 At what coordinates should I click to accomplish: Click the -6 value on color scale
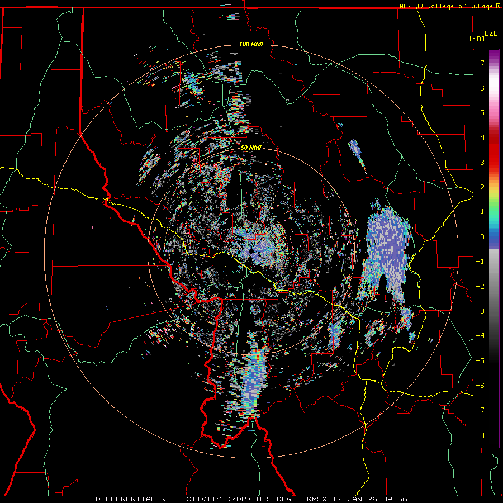(480, 386)
